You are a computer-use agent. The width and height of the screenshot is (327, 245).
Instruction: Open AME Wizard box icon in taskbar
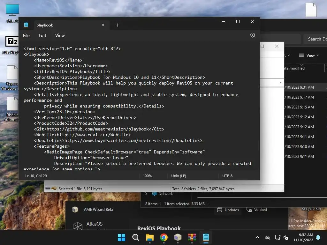coord(178,237)
